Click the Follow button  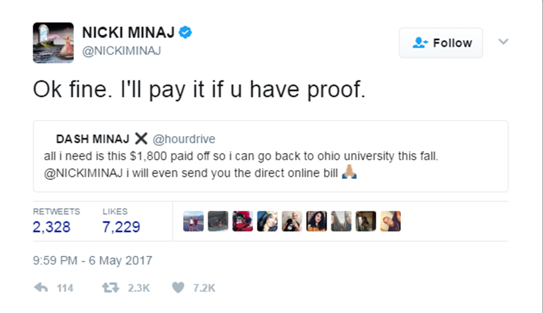(x=441, y=43)
